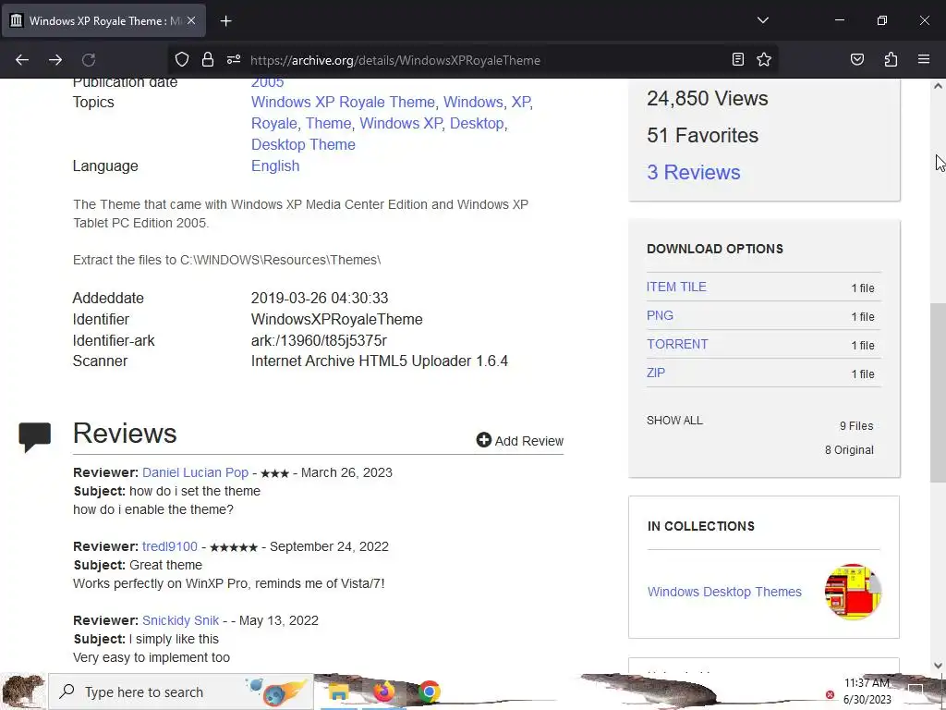The image size is (946, 710).
Task: Open the English language link
Action: 275,166
